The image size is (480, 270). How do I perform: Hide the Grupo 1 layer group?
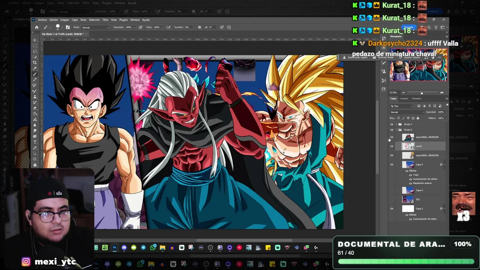[x=392, y=124]
